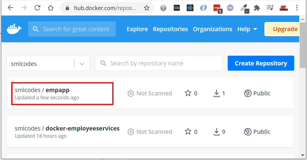Viewport: 307px width, 160px height.
Task: Focus the Search by repository name field
Action: 159,63
